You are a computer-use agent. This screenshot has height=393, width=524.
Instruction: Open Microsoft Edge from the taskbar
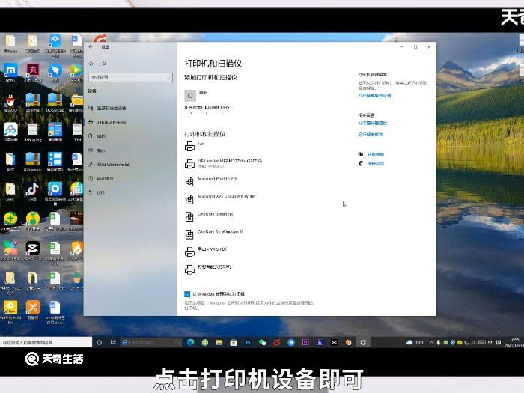pyautogui.click(x=190, y=342)
